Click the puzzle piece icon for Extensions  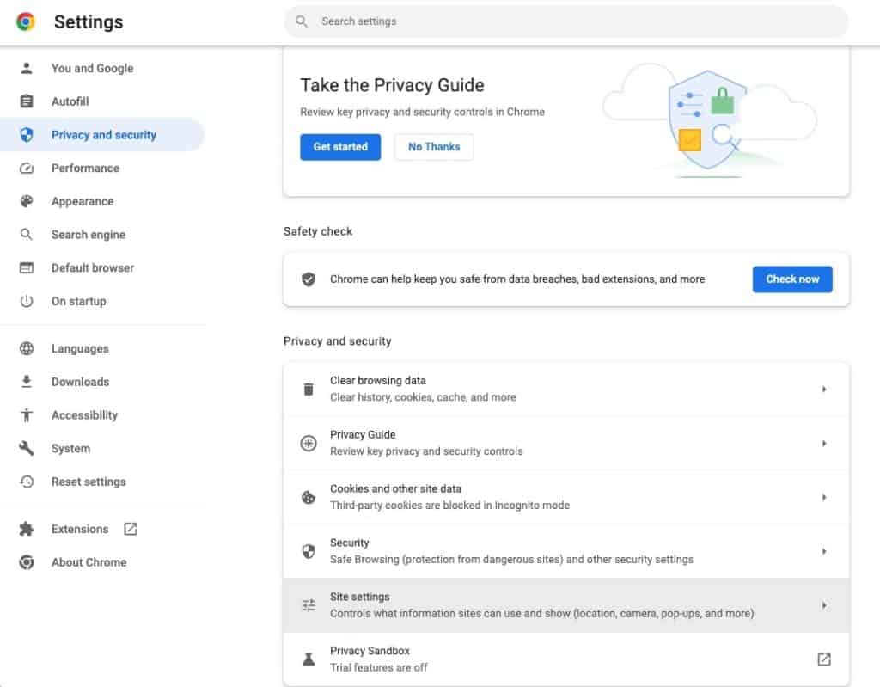[x=27, y=529]
